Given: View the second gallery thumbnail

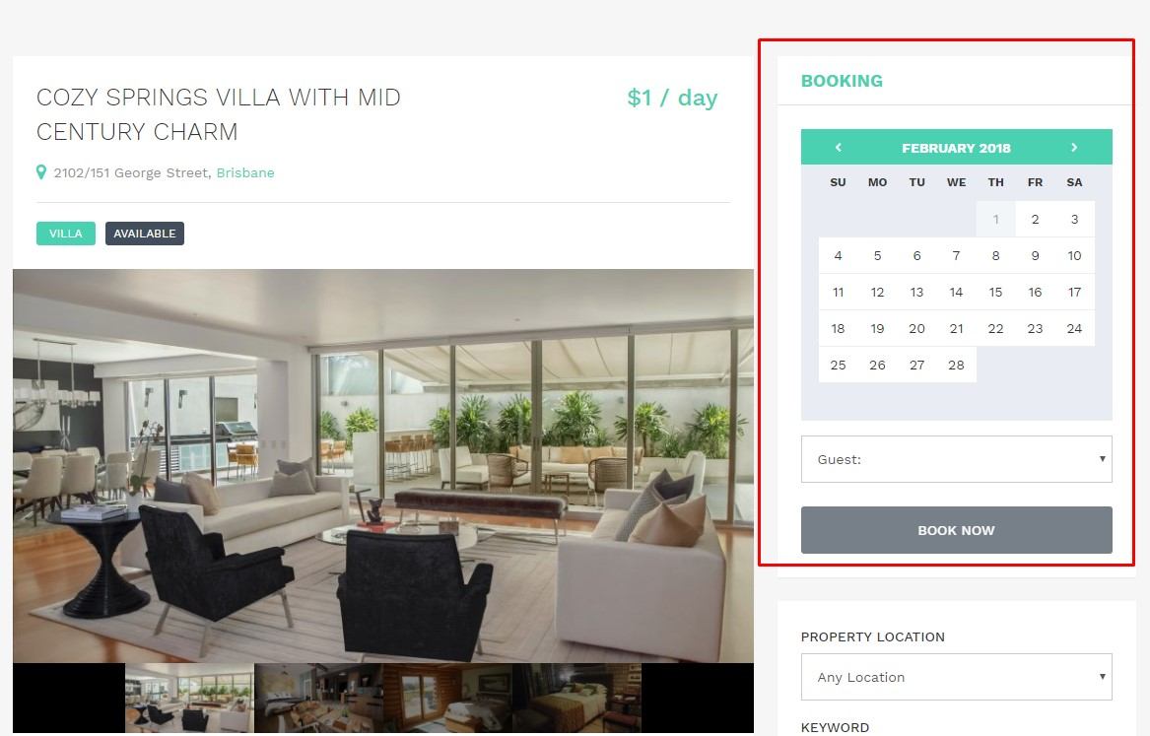Looking at the screenshot, I should pos(318,698).
